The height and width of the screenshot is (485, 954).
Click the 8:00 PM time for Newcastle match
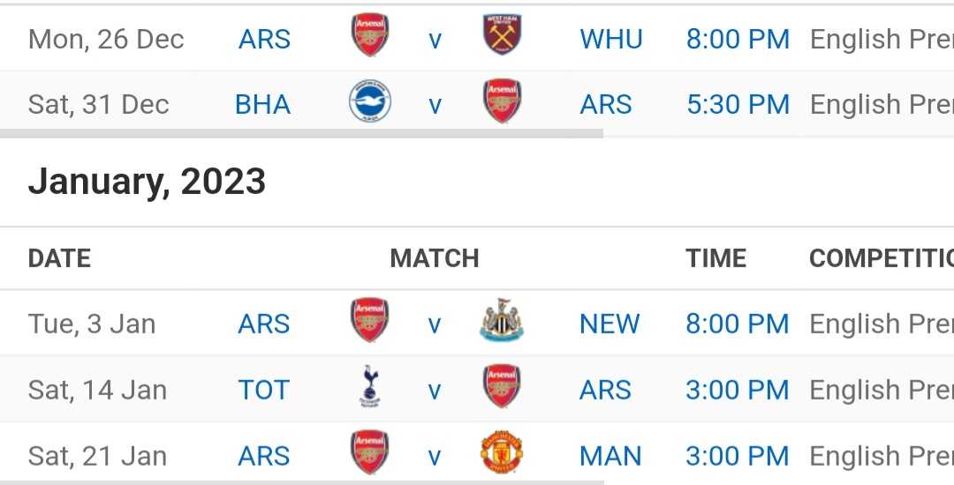738,325
